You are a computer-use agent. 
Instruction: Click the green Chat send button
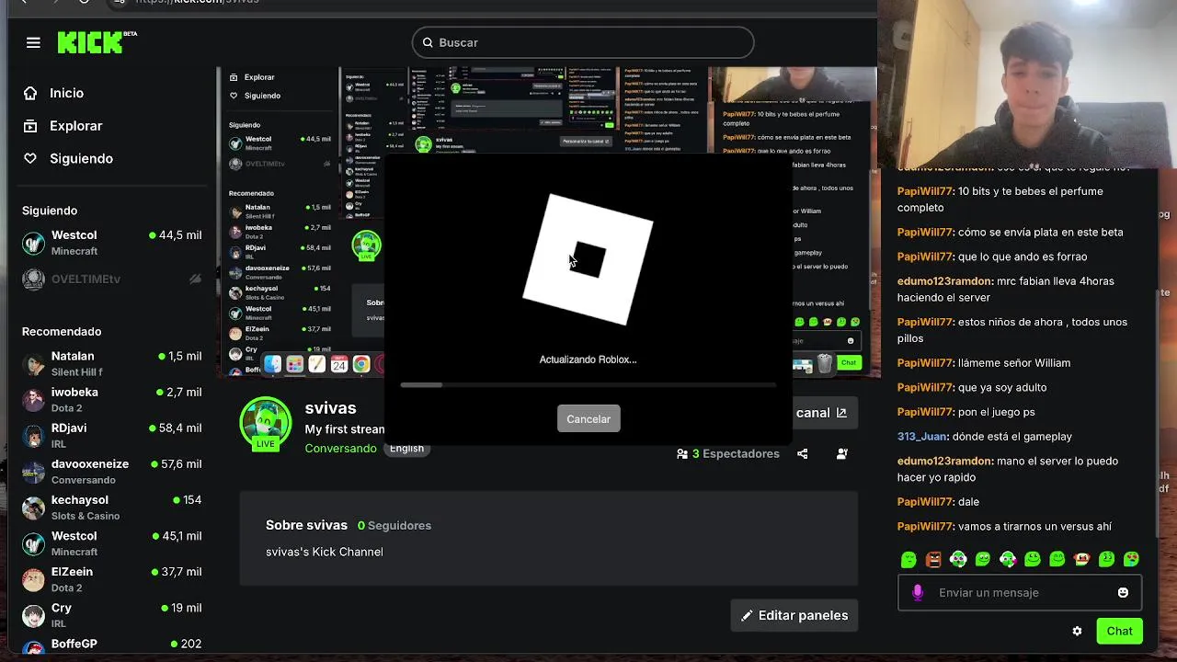point(1119,631)
